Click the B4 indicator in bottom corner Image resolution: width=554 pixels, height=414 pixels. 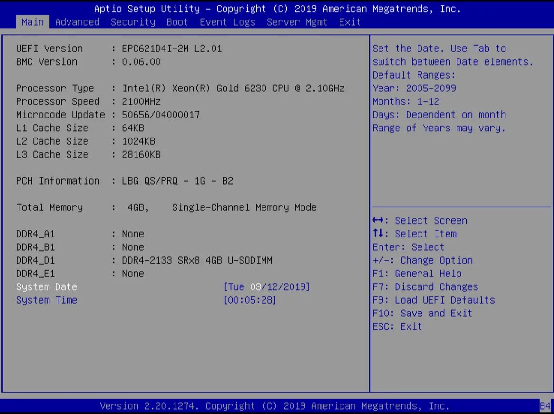click(545, 406)
